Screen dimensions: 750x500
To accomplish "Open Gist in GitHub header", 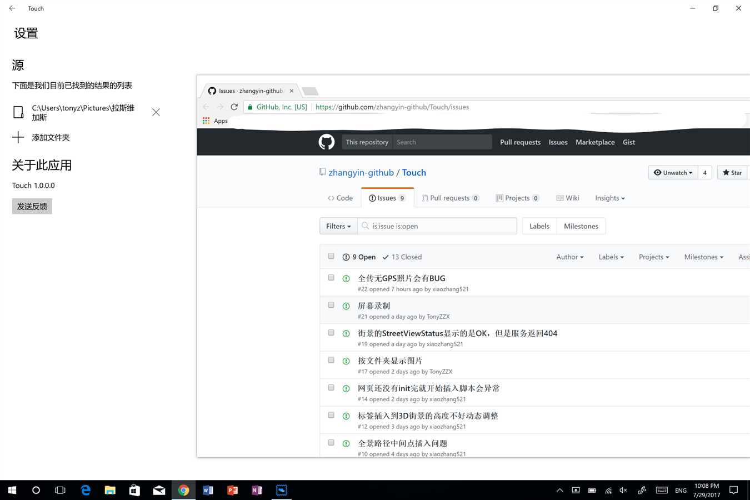I will [629, 142].
